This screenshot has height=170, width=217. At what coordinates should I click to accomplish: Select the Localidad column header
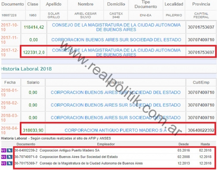tap(174, 4)
